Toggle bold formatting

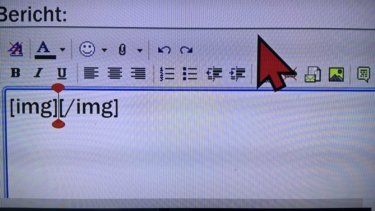pyautogui.click(x=15, y=72)
